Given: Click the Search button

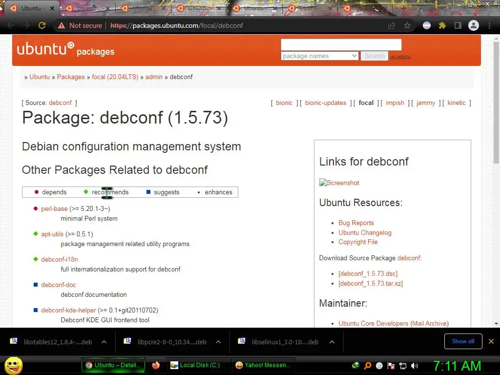Looking at the screenshot, I should pos(375,56).
